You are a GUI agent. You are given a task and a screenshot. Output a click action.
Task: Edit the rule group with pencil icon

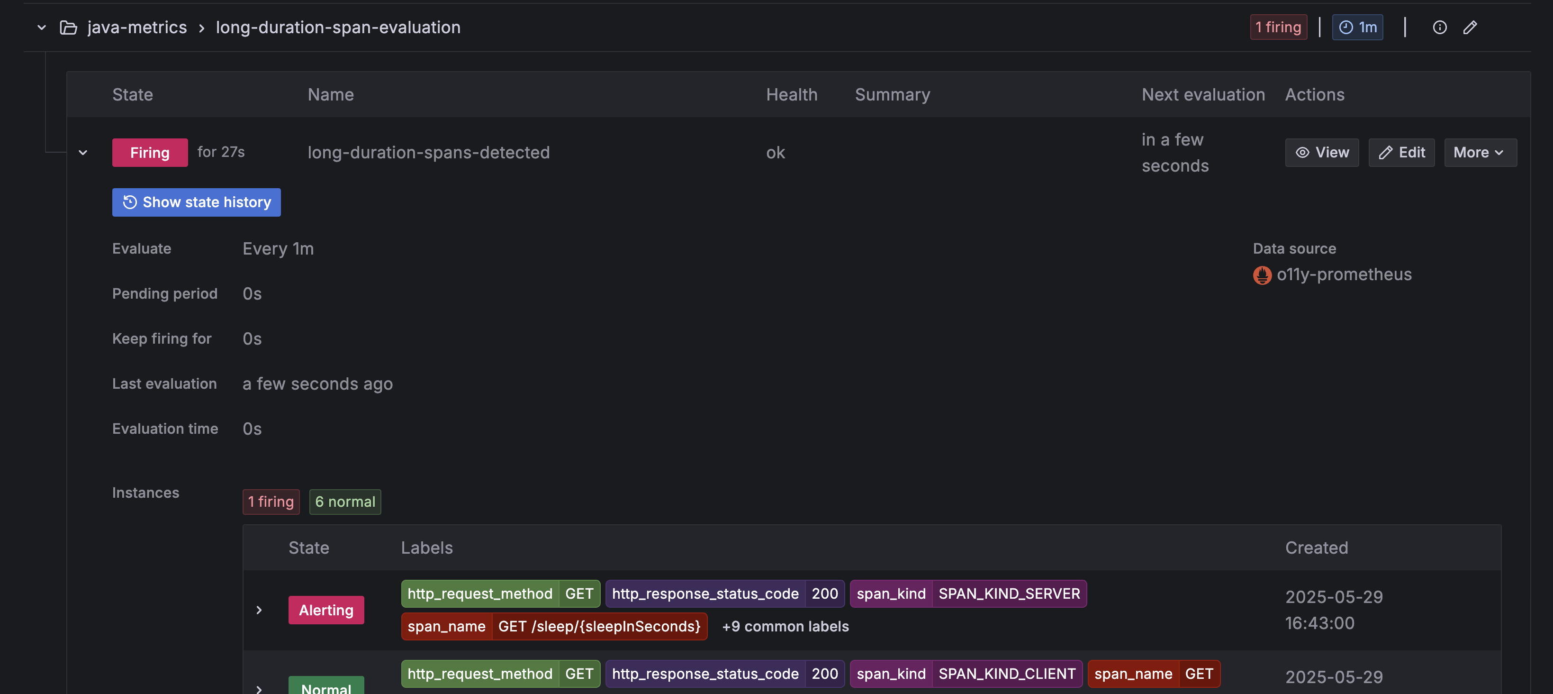tap(1470, 27)
